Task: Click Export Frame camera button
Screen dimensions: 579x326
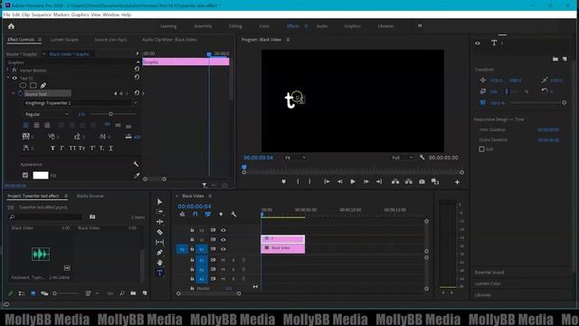Action: coord(422,181)
